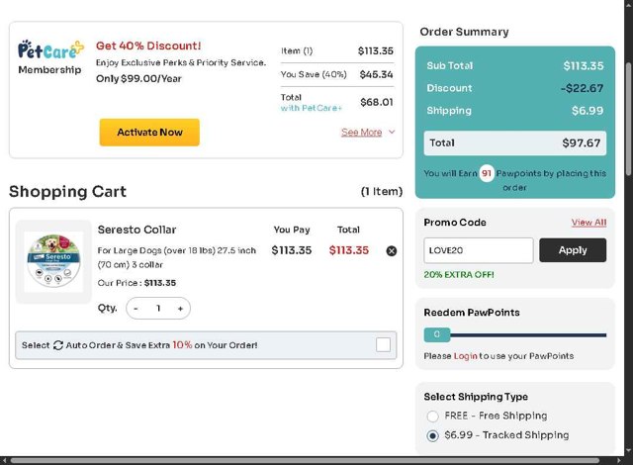Click the '(1 Item)' cart count
The image size is (633, 465).
pos(382,191)
